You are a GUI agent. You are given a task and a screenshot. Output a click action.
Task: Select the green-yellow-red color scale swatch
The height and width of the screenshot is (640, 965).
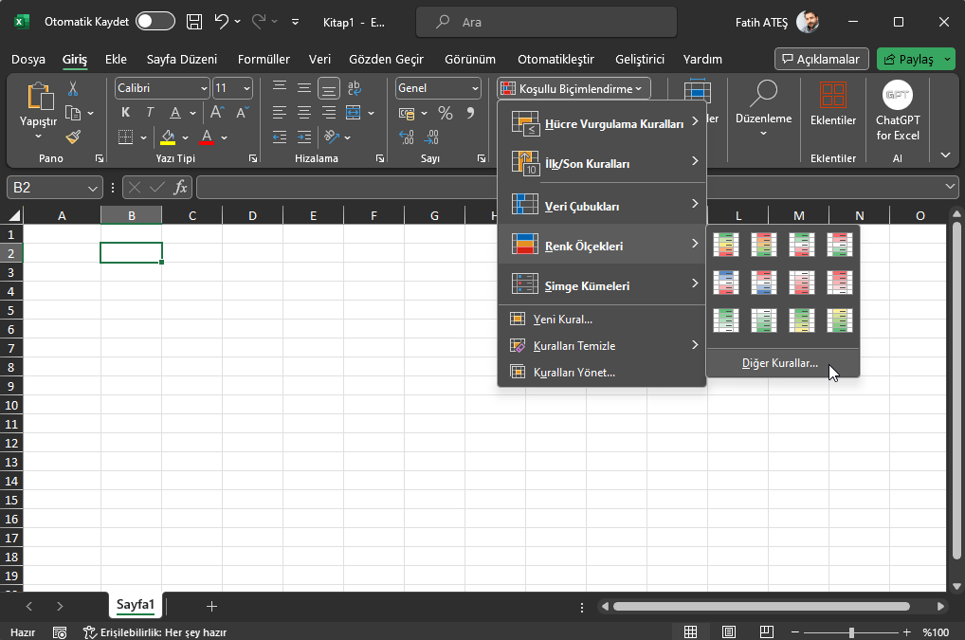coord(725,245)
